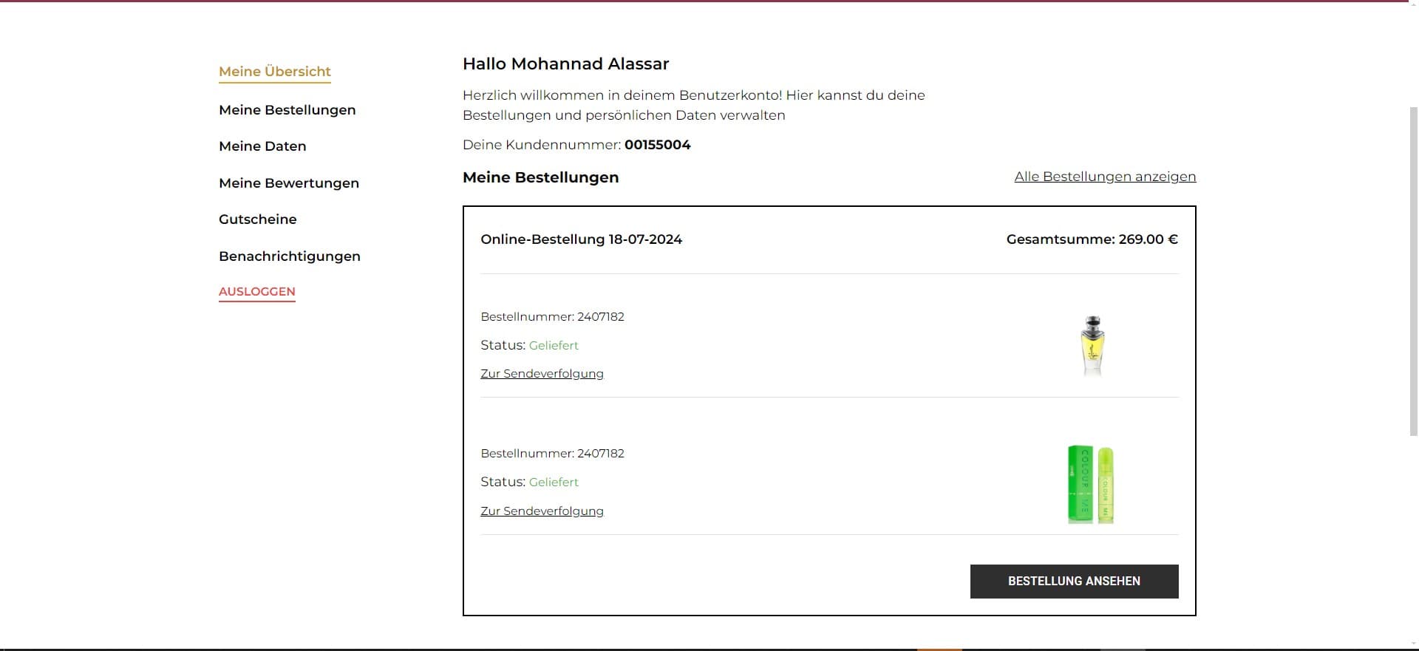Click the green Colour Me perfume image

[x=1091, y=484]
